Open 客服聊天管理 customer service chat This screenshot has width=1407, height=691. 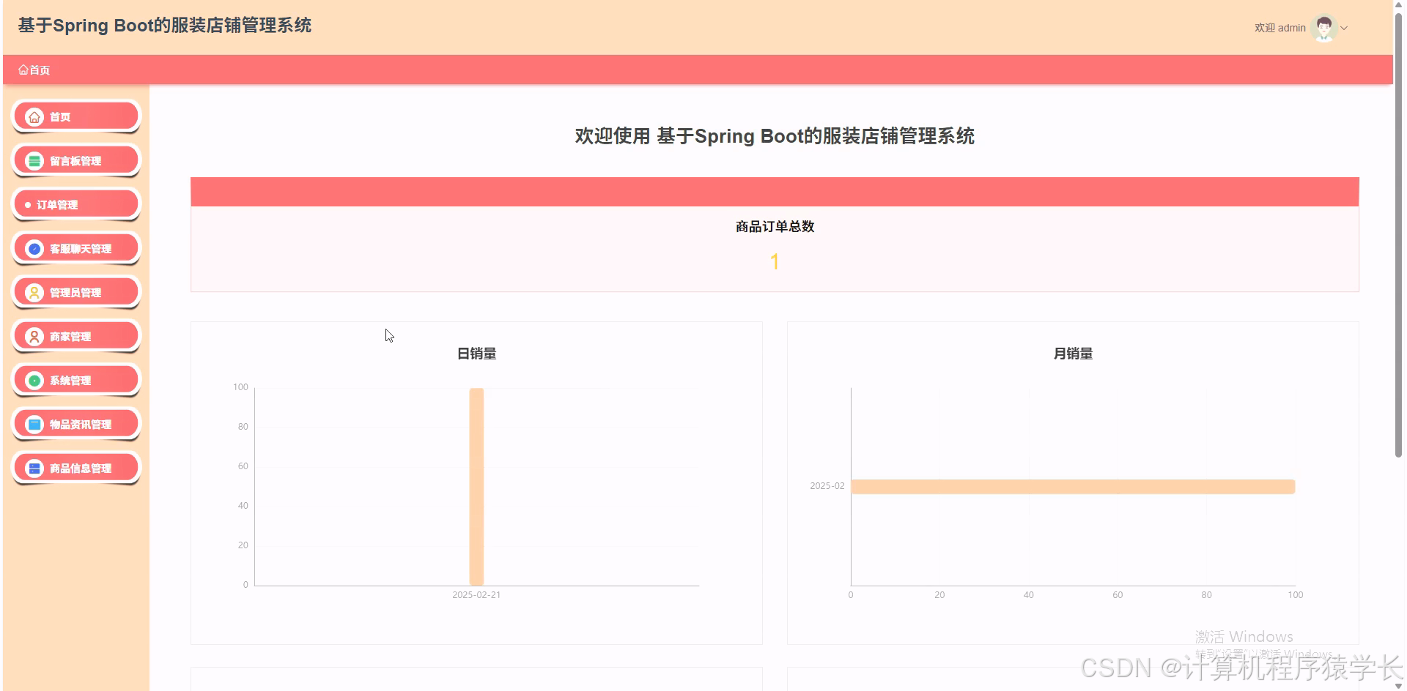[76, 248]
